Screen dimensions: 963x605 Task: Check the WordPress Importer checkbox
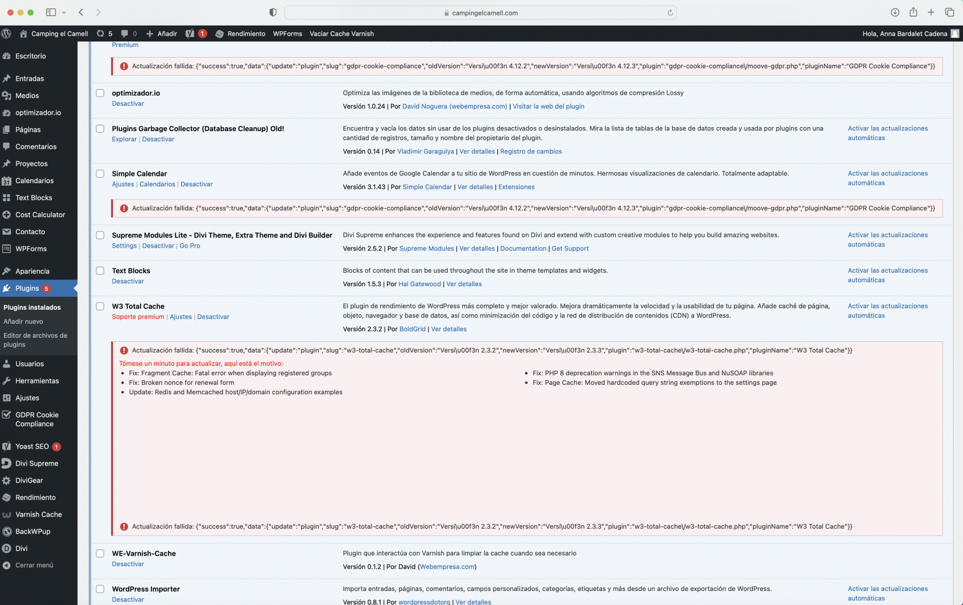(100, 589)
